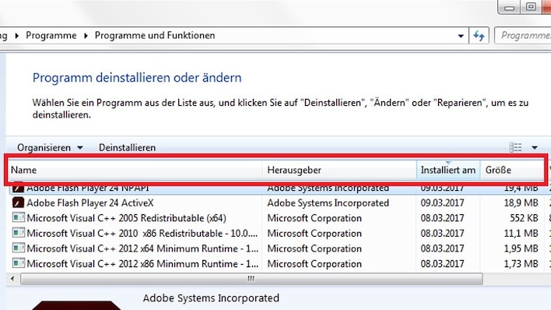Viewport: 551px width, 310px height.
Task: Sort by the Installiert am column header
Action: pos(448,170)
